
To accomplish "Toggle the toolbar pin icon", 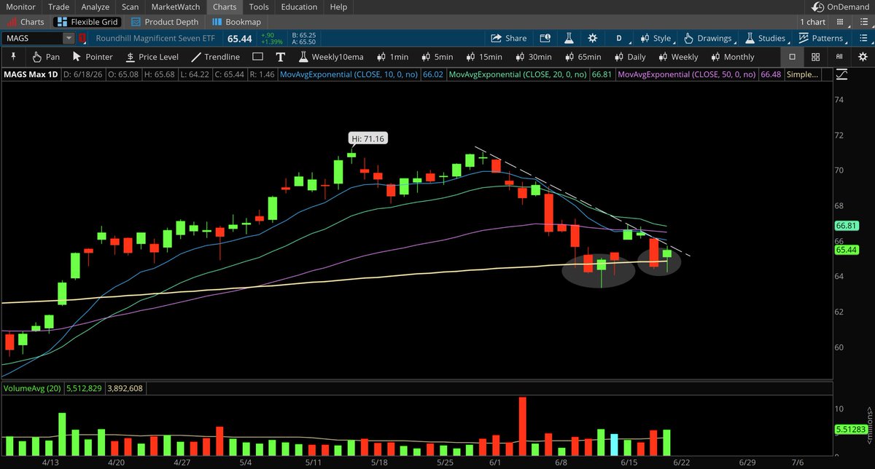I will point(13,57).
